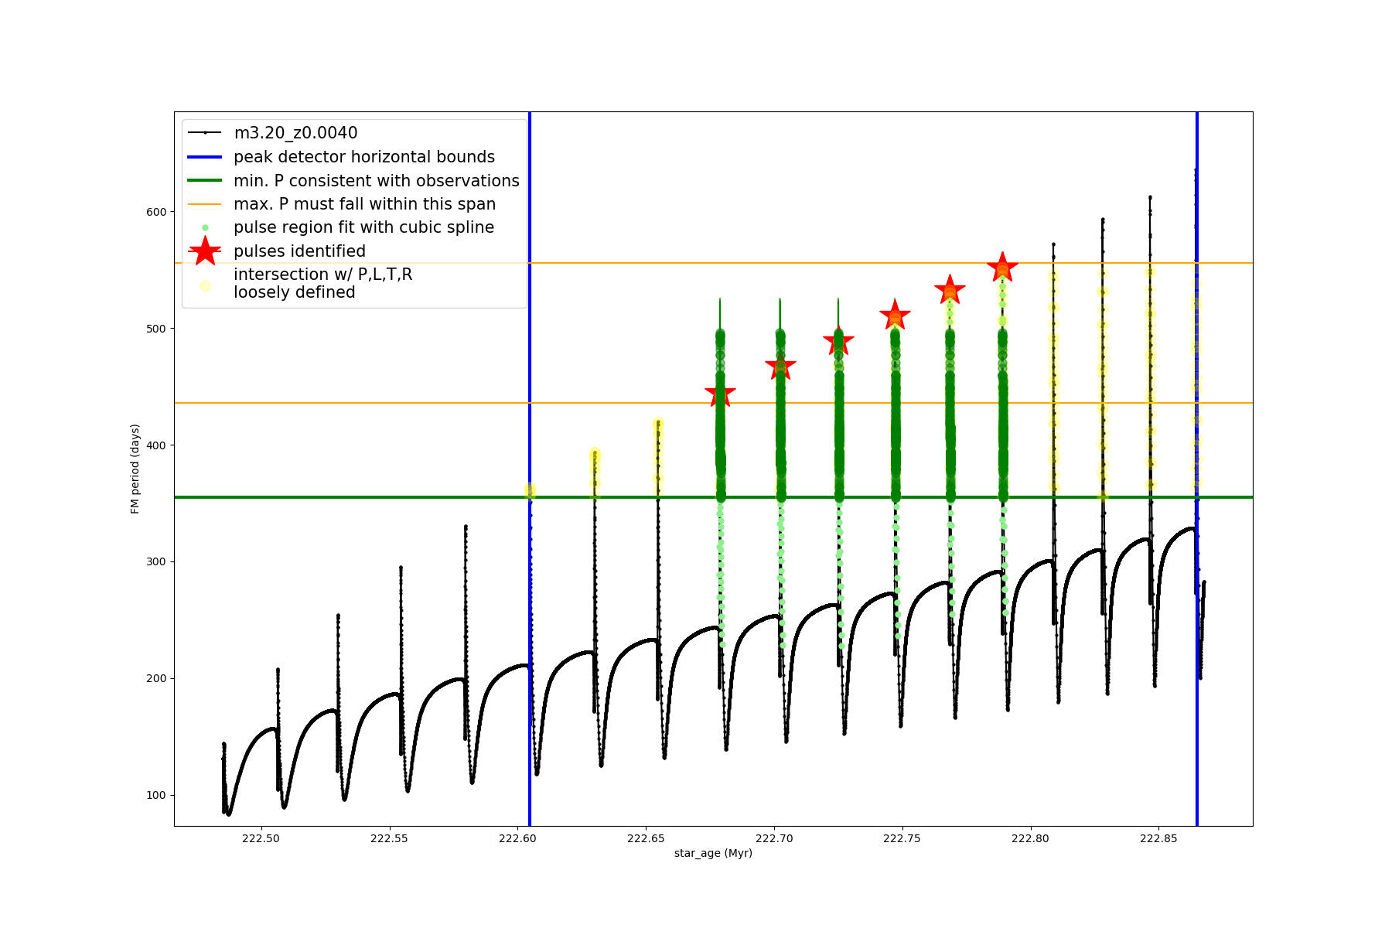Click the 'star_age (Myr)' x-axis label
This screenshot has height=928, width=1392.
coord(713,853)
